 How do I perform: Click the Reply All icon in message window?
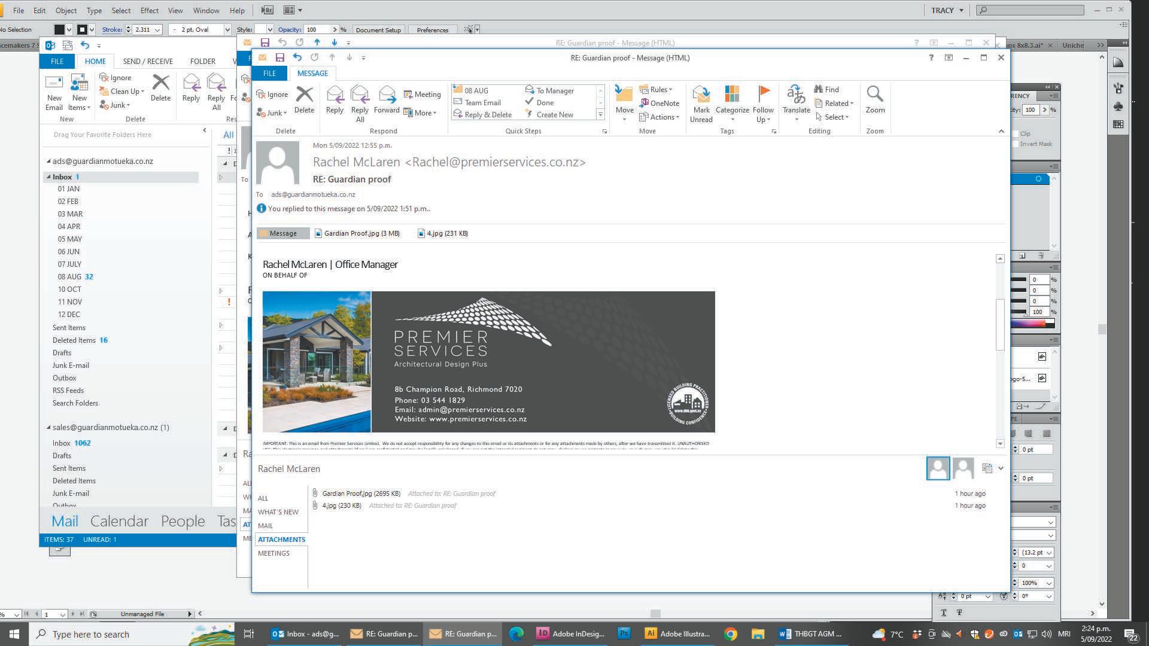pos(360,95)
